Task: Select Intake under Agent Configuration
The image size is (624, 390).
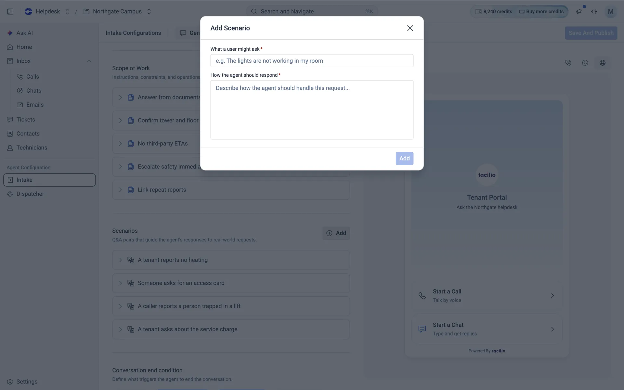Action: coord(49,180)
